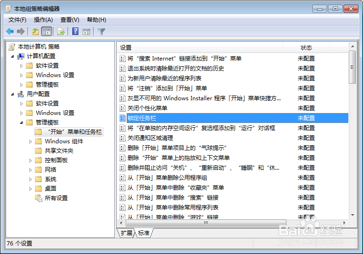Click horizontal scrollbar left arrow
The image size is (363, 254).
121,223
